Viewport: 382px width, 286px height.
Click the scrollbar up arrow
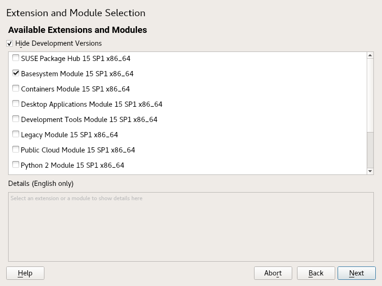point(370,55)
